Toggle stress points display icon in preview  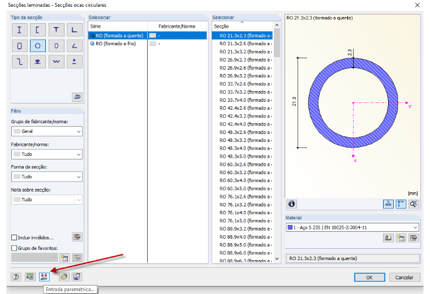pos(388,204)
